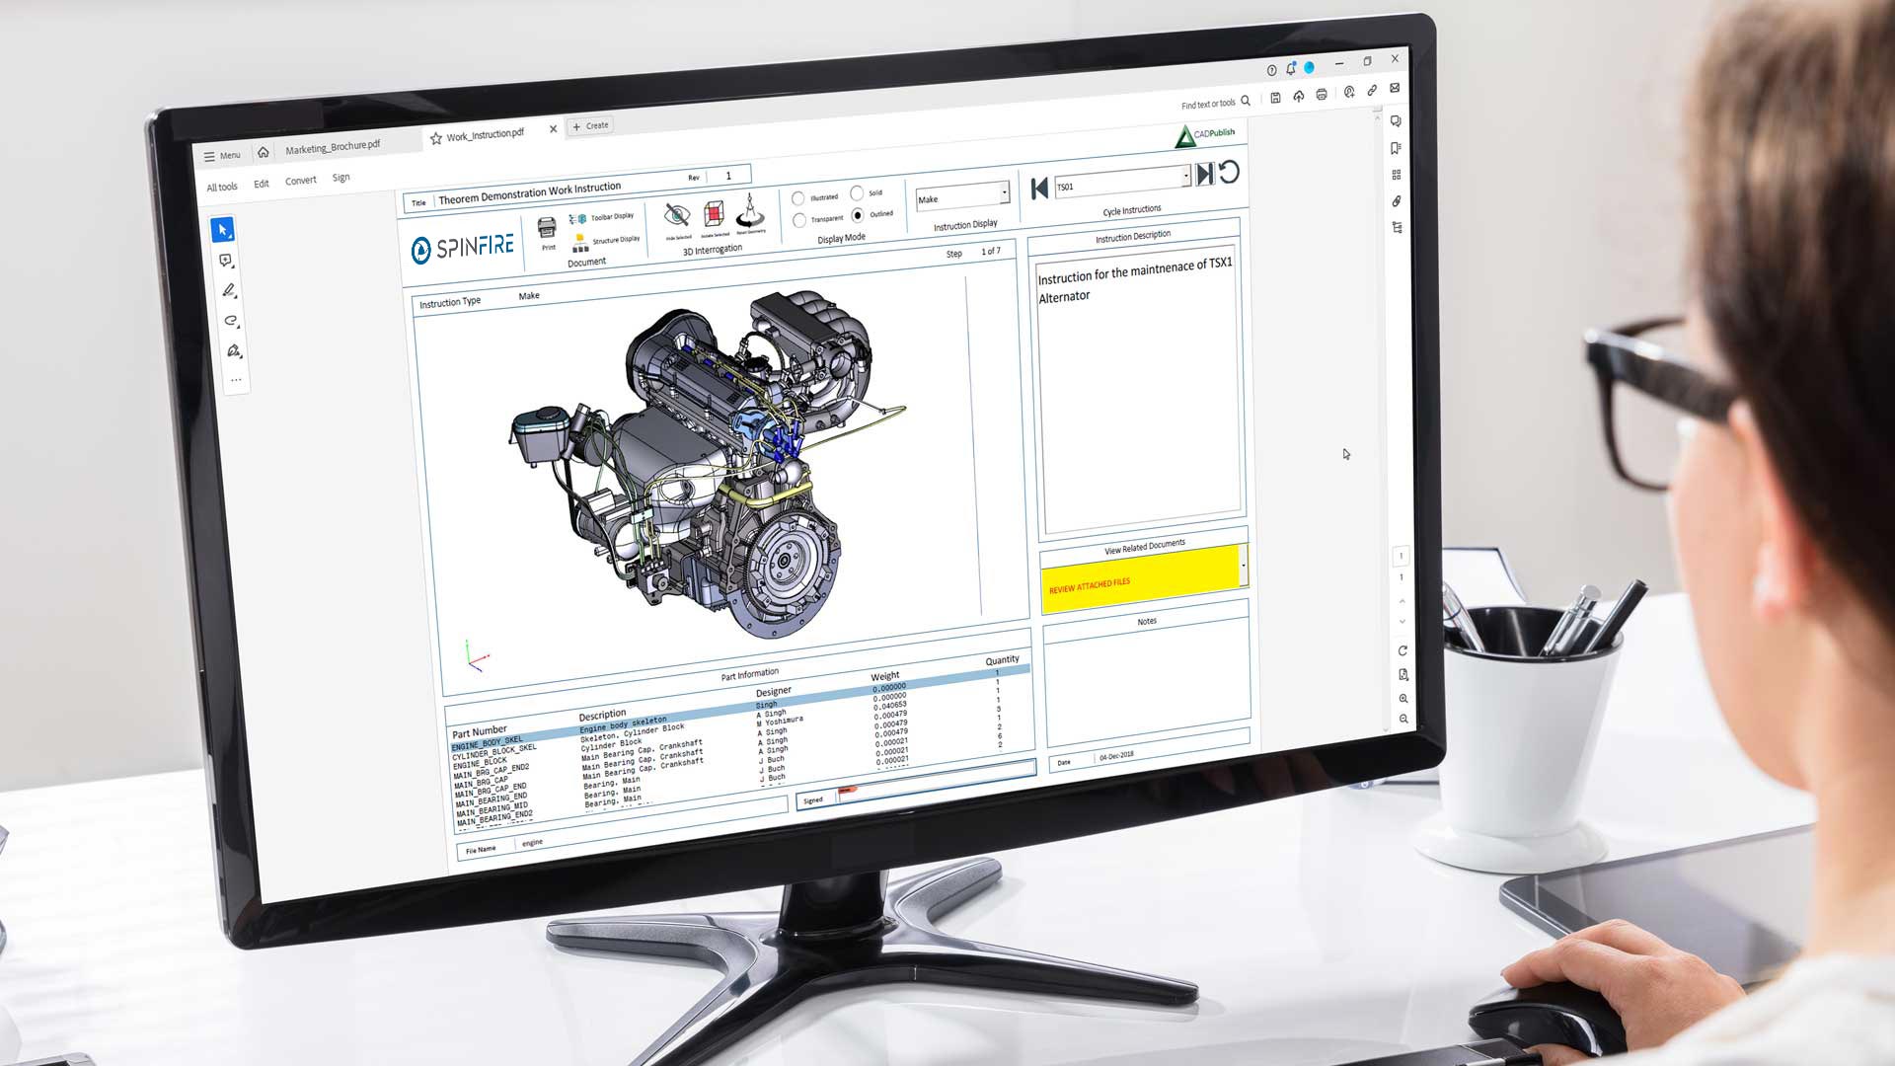
Task: Advance to next cycle instruction step
Action: click(1204, 175)
